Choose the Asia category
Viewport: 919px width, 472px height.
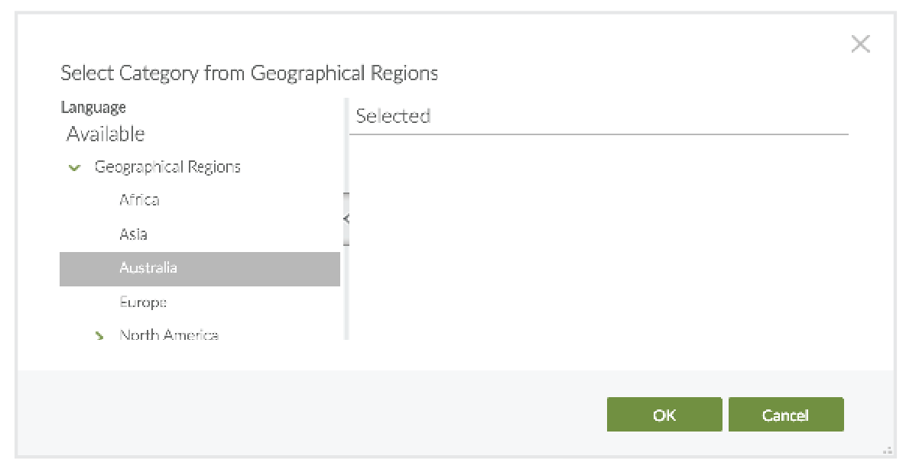coord(133,234)
